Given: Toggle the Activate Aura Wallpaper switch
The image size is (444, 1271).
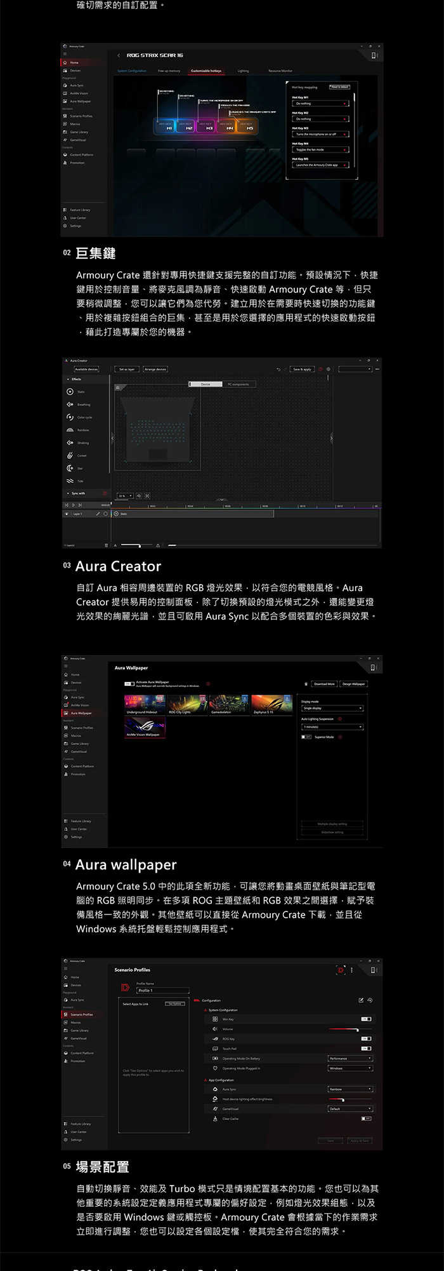Looking at the screenshot, I should tap(129, 684).
